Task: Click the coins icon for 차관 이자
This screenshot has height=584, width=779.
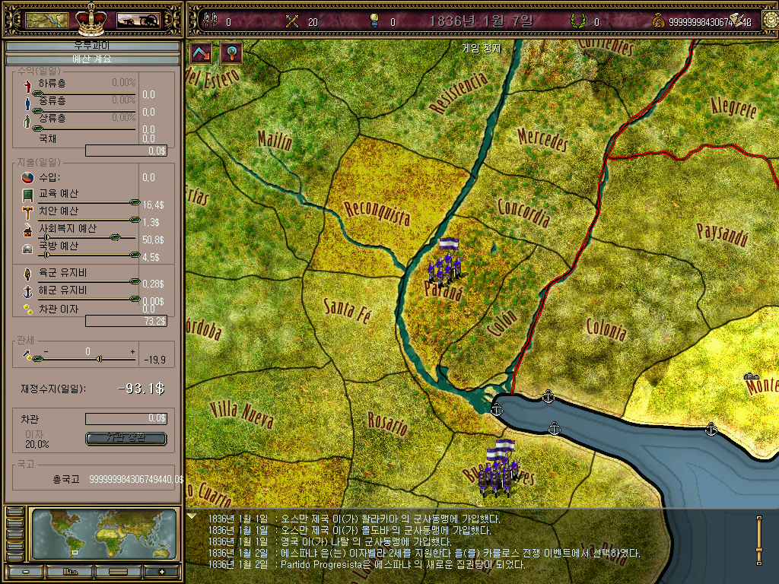Action: click(28, 309)
